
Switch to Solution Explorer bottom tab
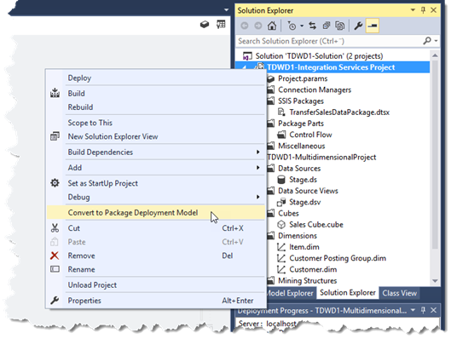[348, 293]
